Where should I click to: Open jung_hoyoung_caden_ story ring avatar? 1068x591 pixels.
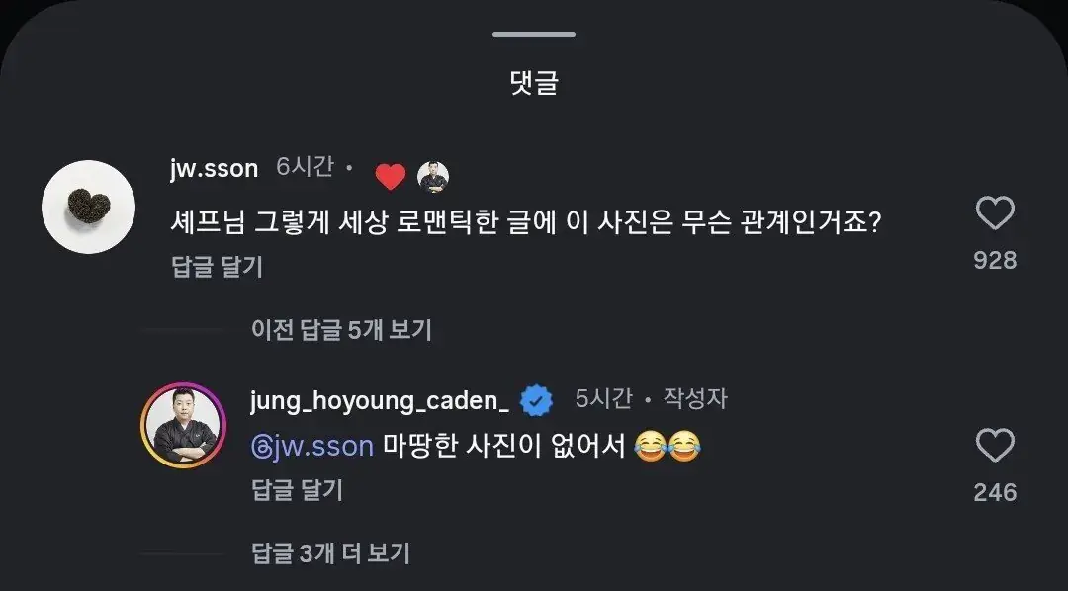tap(183, 425)
